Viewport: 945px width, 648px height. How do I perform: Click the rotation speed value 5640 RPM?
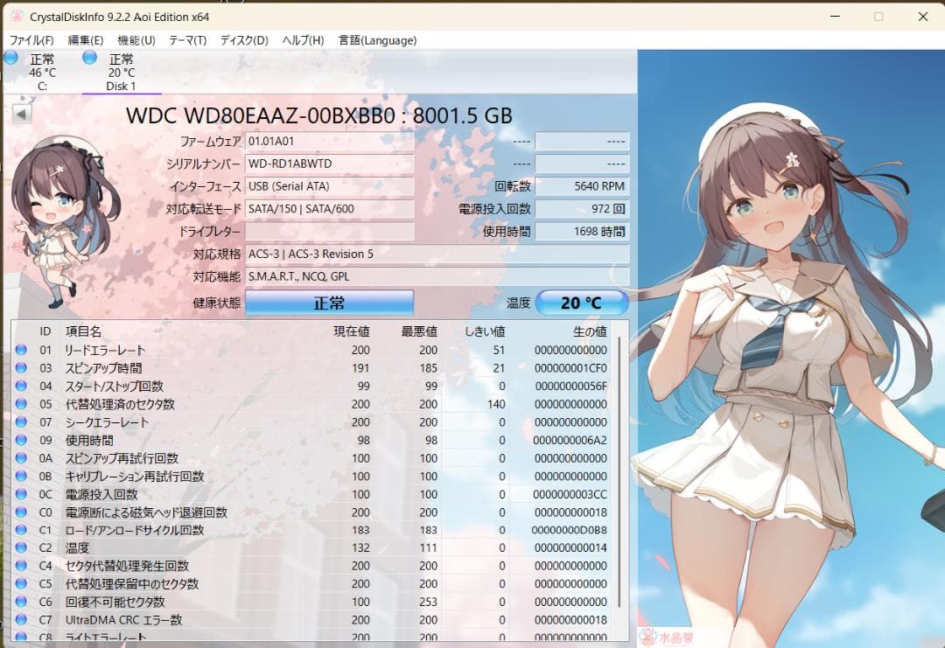pyautogui.click(x=582, y=186)
